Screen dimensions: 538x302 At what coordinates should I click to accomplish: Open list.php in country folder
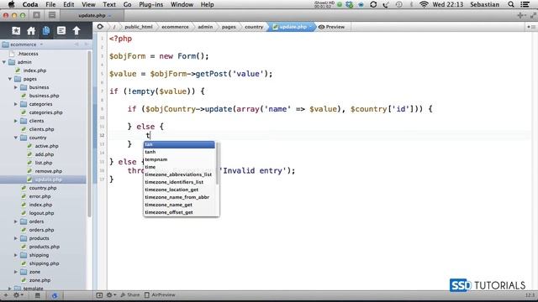coord(44,163)
